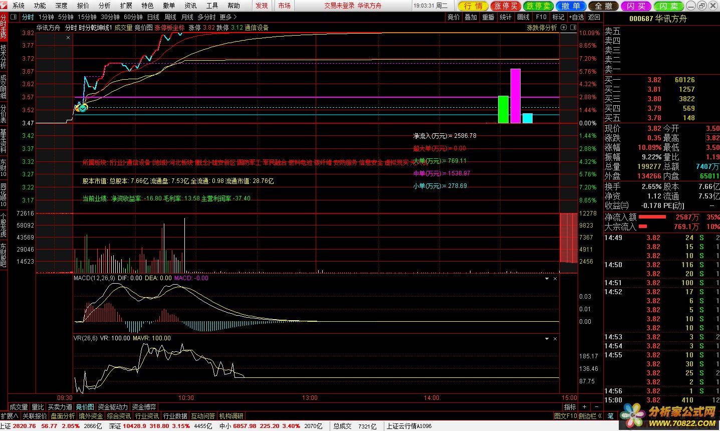Viewport: 720px width, 431px height.
Task: Switch to 周线 weekly chart
Action: (x=171, y=17)
